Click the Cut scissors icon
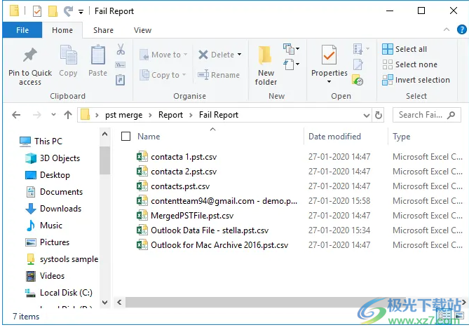Screen dimensions: 469x332 point(120,50)
